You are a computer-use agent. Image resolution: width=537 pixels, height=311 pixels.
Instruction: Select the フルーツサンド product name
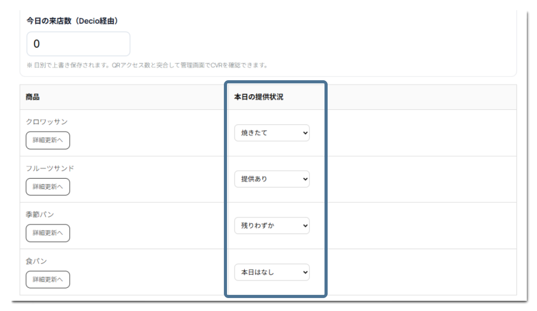50,168
